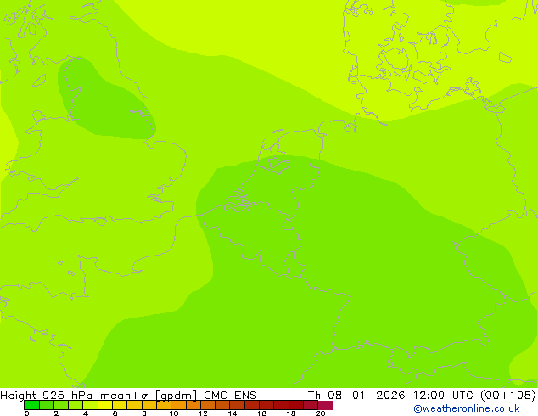Click the 'Height 925 hPa' title text
The image size is (538, 416).
pos(47,396)
